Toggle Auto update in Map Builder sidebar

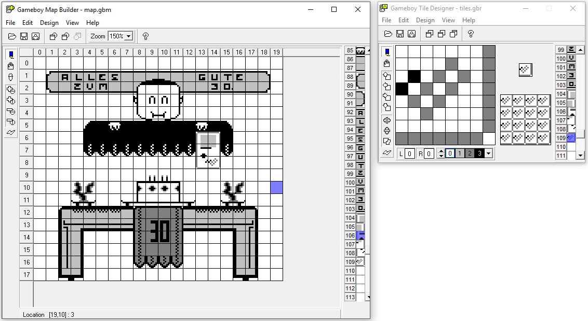[11, 133]
